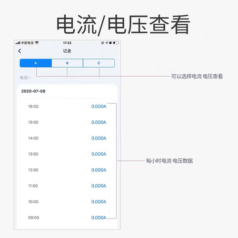The height and width of the screenshot is (238, 238).
Task: Click the 中国电信 carrier label
Action: 28,43
